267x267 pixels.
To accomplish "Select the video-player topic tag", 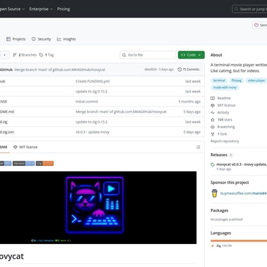I will [x=256, y=80].
